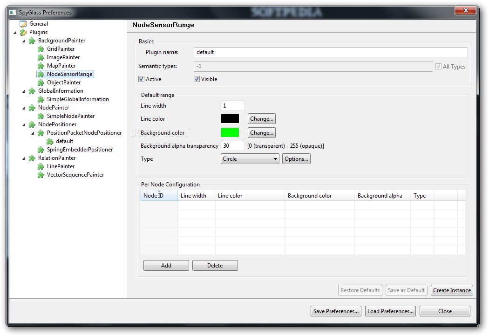Click the NodePositioner plugin icon
Viewport: 489px width, 336px height.
32,125
